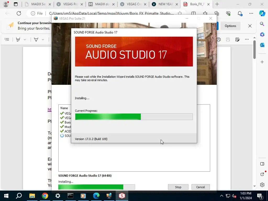
Task: Select the Boris_FX PDF browser tab
Action: point(197,4)
